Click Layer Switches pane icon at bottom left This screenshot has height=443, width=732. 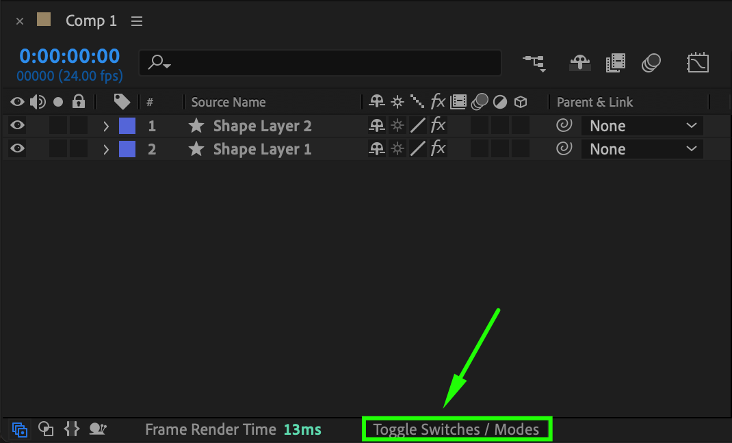(x=20, y=429)
